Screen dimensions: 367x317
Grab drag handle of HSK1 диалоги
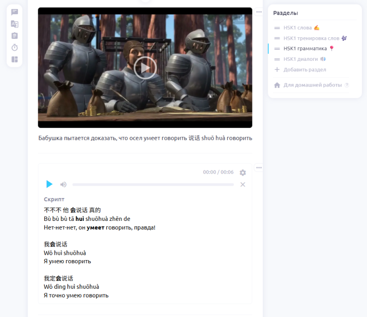(277, 59)
